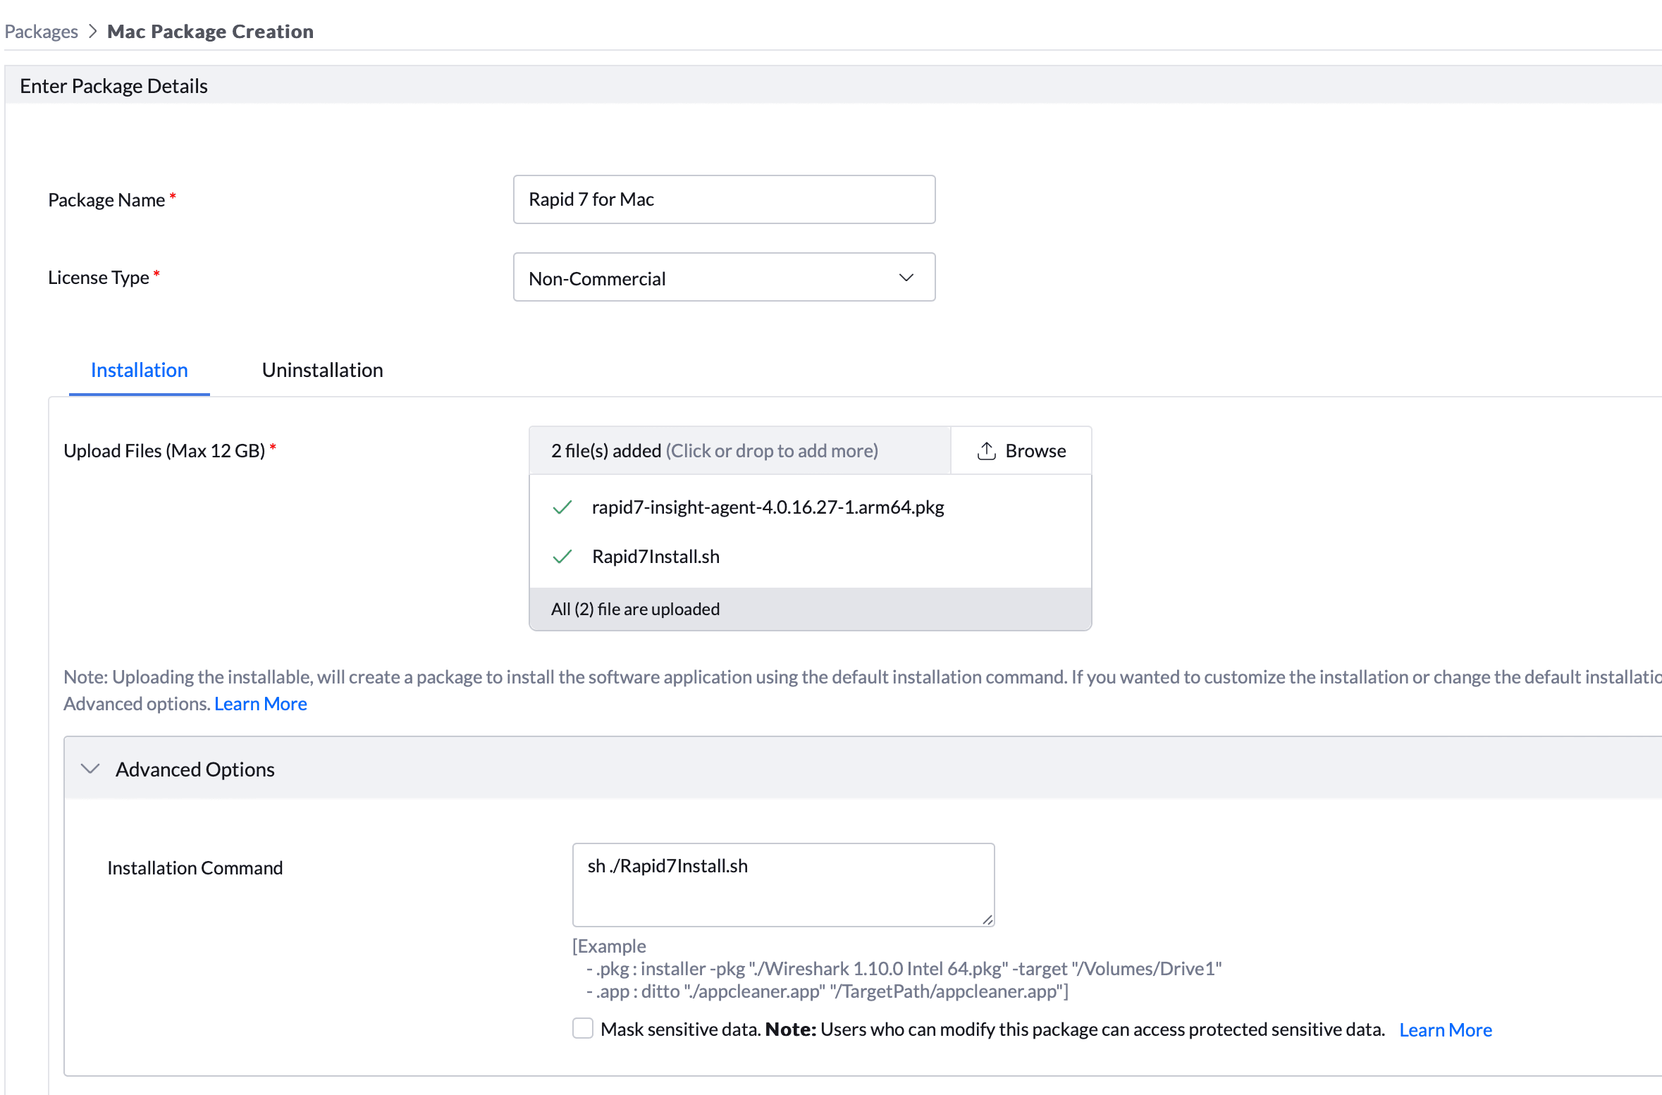Click the file drop area showing 2 file(s) added

pyautogui.click(x=740, y=451)
